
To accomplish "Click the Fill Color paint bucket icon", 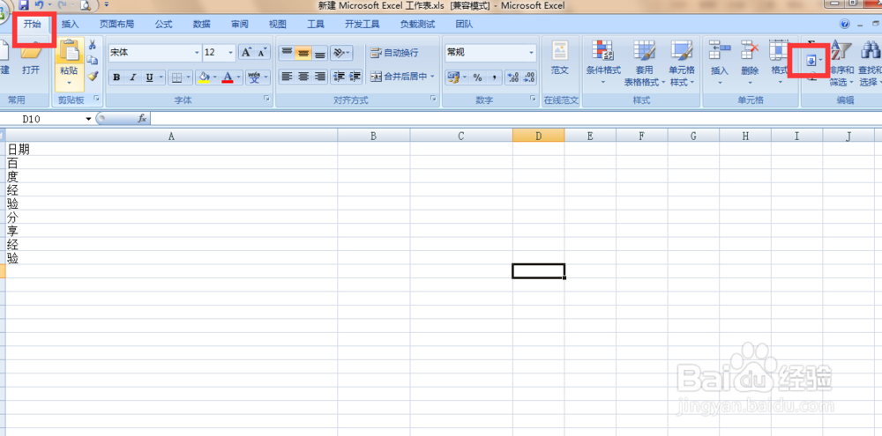I will point(205,77).
